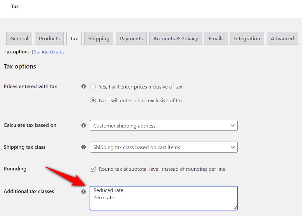Viewport: 302px width, 216px height.
Task: Go to Standard rates settings
Action: 49,51
